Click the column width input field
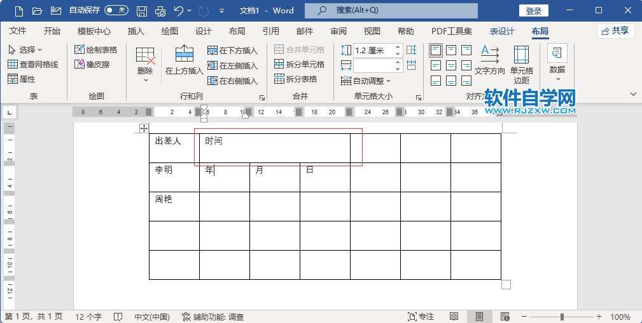 pos(373,65)
